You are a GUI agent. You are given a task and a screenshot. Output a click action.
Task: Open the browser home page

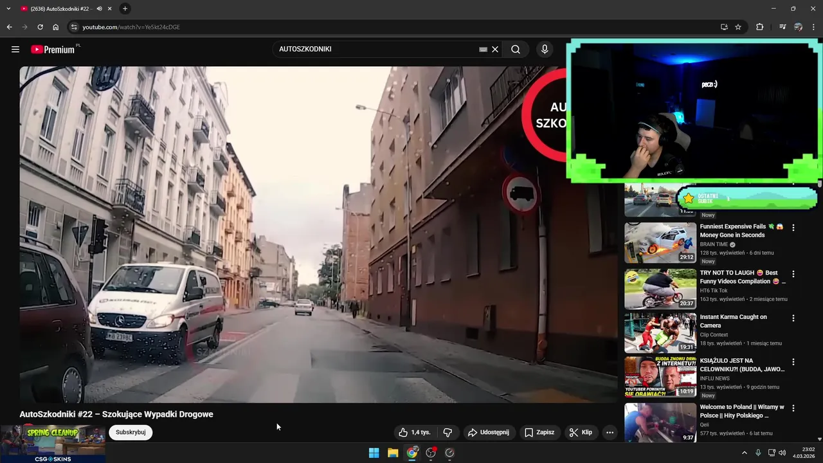pos(55,27)
